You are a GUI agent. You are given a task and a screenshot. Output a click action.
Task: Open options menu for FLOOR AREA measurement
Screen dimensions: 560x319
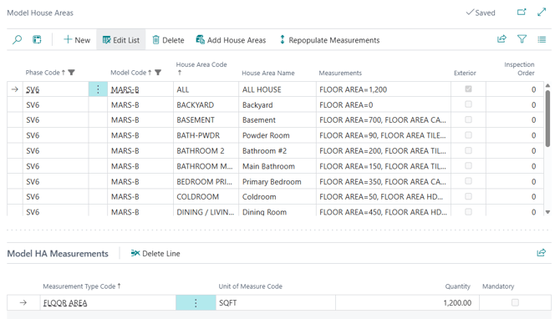[x=196, y=302]
